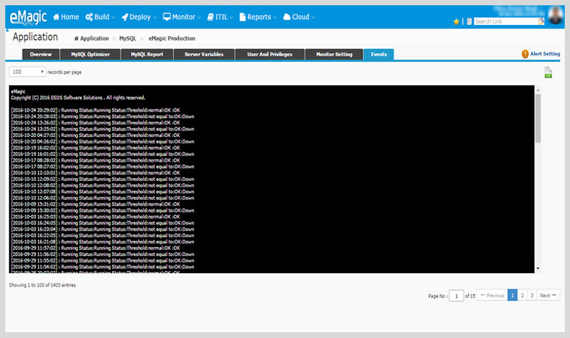Click log entry 2016-10-09 15:31:02
The width and height of the screenshot is (570, 338).
pyautogui.click(x=95, y=204)
